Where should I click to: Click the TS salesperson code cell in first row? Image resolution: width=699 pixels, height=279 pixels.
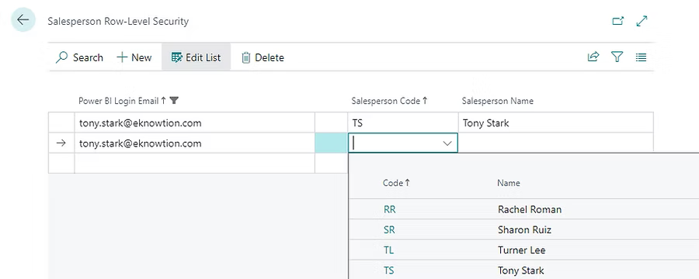click(x=403, y=122)
